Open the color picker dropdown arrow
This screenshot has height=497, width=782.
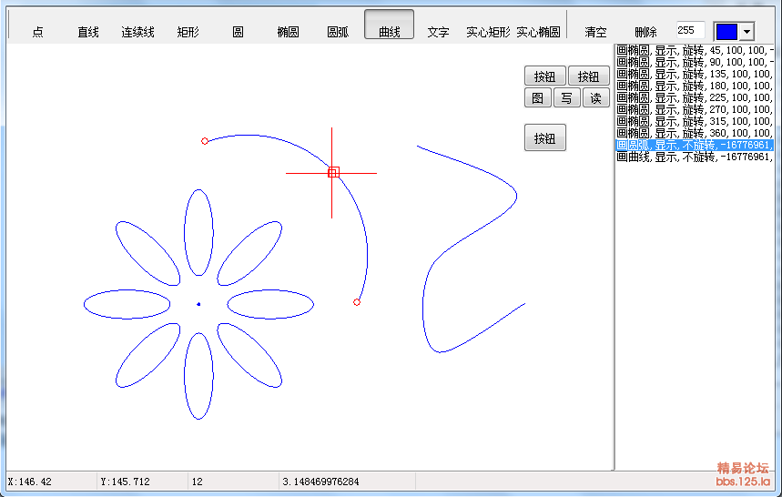[746, 32]
